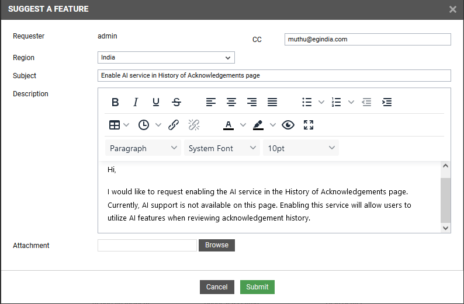Screen dimensions: 464x304
Task: Click the 'Hi,' line in description
Action: tap(112, 170)
